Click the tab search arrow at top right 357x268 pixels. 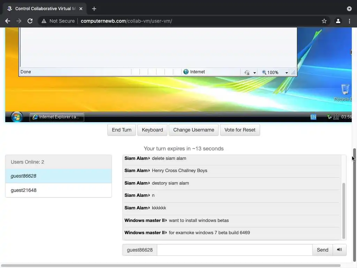(349, 9)
